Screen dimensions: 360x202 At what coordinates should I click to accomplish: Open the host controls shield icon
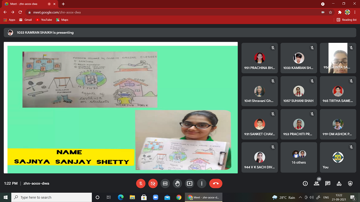[350, 183]
